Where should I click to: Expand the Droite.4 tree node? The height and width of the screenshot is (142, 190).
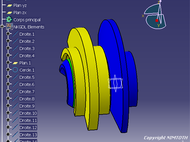pyautogui.click(x=8, y=55)
